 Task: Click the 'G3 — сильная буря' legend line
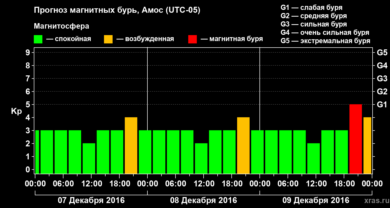click(x=314, y=24)
